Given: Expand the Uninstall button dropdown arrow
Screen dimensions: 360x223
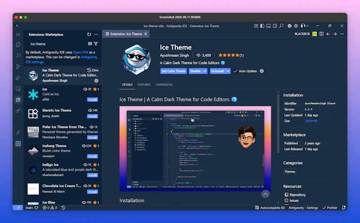Looking at the screenshot, I should [x=228, y=71].
